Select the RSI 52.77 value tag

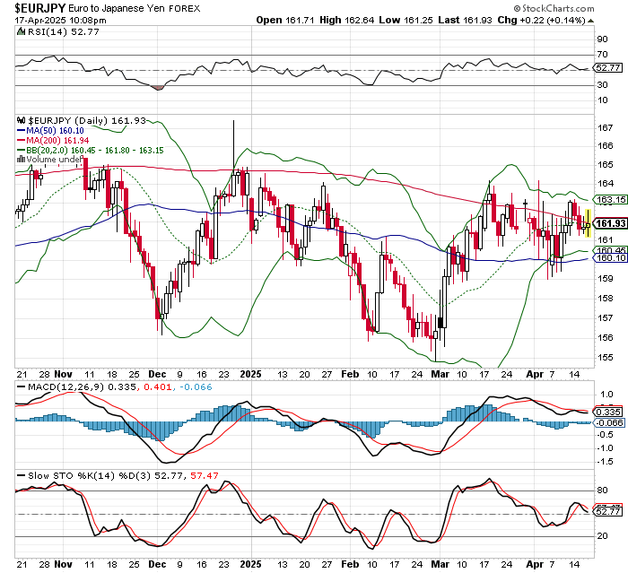coord(609,67)
